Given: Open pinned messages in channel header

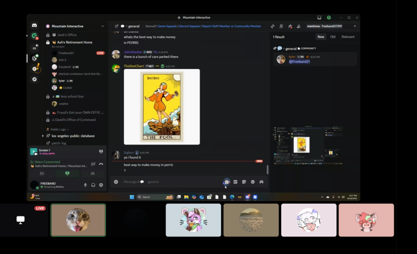Looking at the screenshot, I should click(x=290, y=26).
